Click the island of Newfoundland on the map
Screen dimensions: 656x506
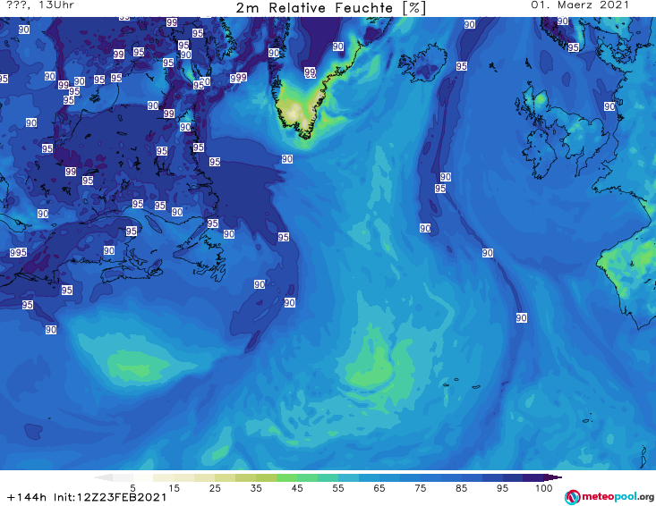(x=204, y=255)
